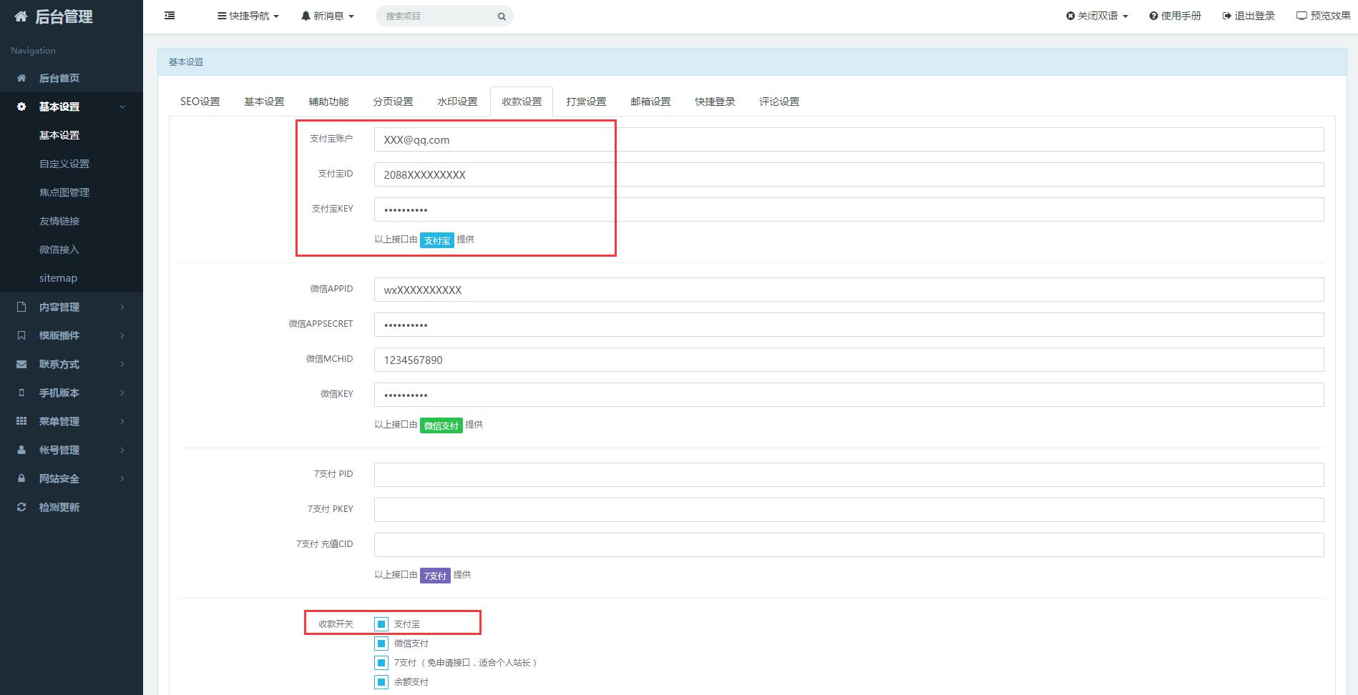Image resolution: width=1358 pixels, height=695 pixels.
Task: Click the green 微信支付 provider badge
Action: 441,425
